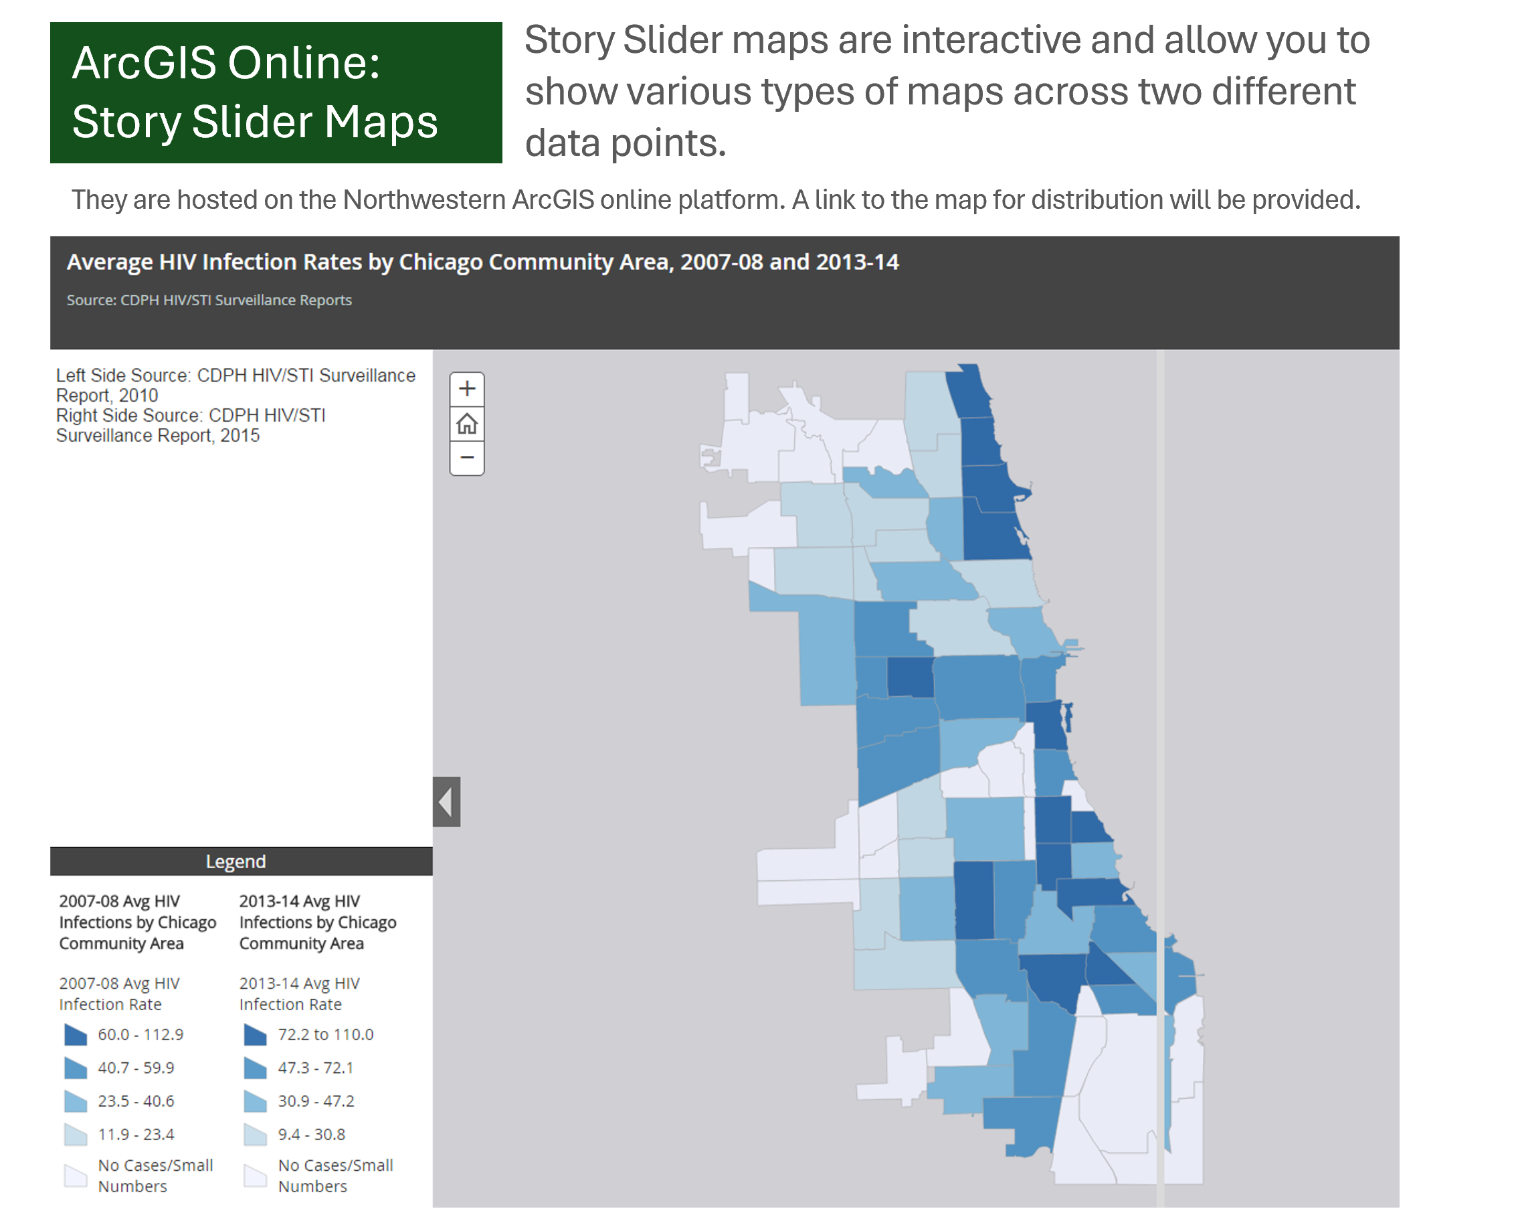Click '2013-14 Avg HIV Infection Rate' label

coord(299,993)
